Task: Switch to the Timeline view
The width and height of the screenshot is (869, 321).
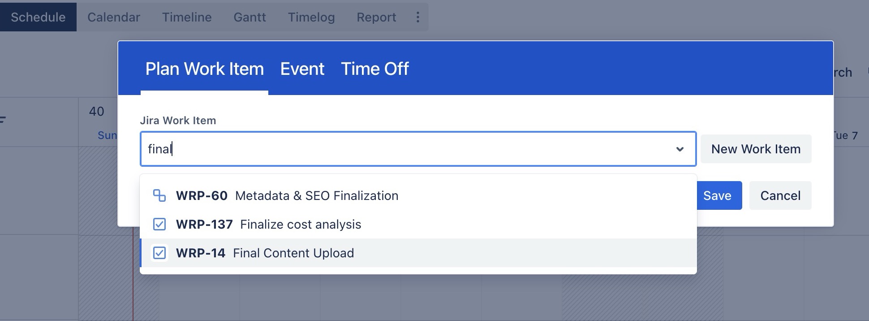Action: 187,17
